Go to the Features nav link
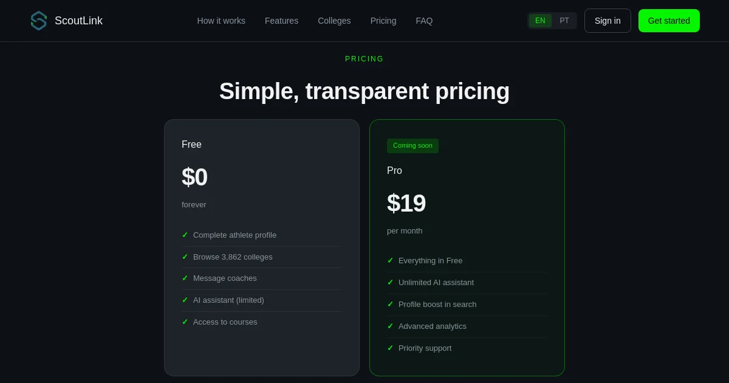Screen dimensions: 729x383 pyautogui.click(x=281, y=21)
